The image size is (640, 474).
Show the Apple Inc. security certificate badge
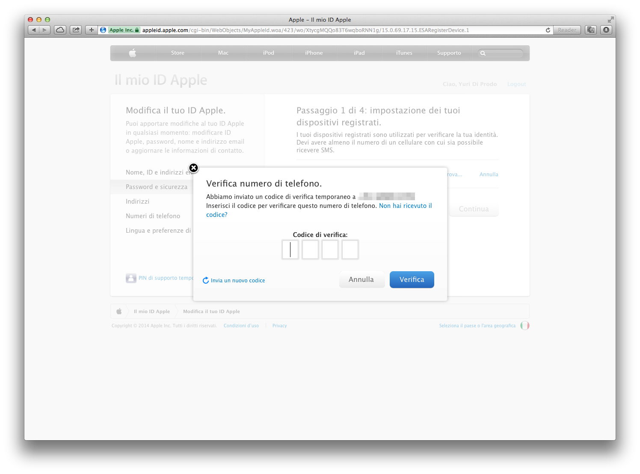[124, 30]
